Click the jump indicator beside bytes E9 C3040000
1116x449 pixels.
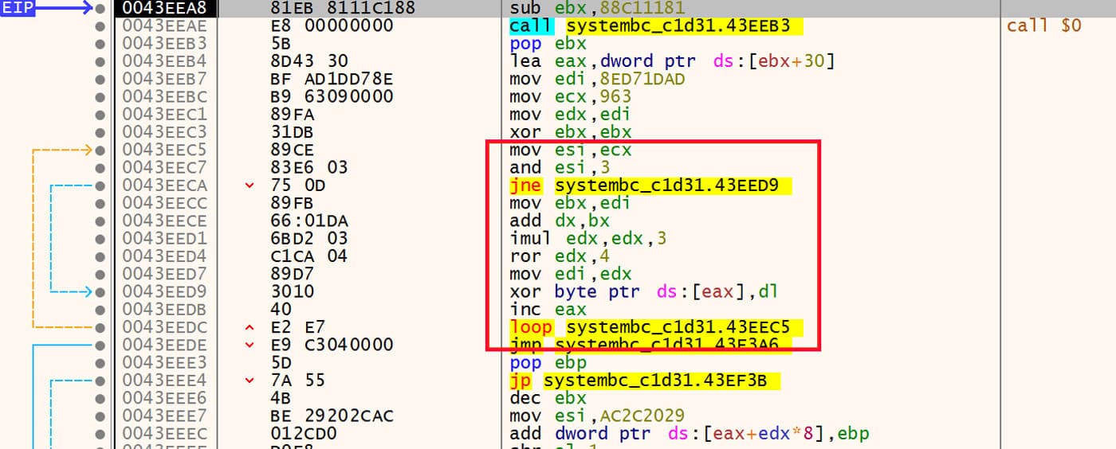click(x=251, y=345)
